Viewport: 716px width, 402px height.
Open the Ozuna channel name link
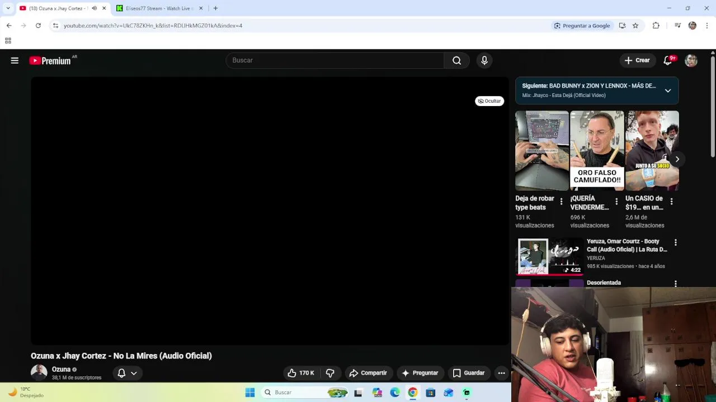pos(61,370)
